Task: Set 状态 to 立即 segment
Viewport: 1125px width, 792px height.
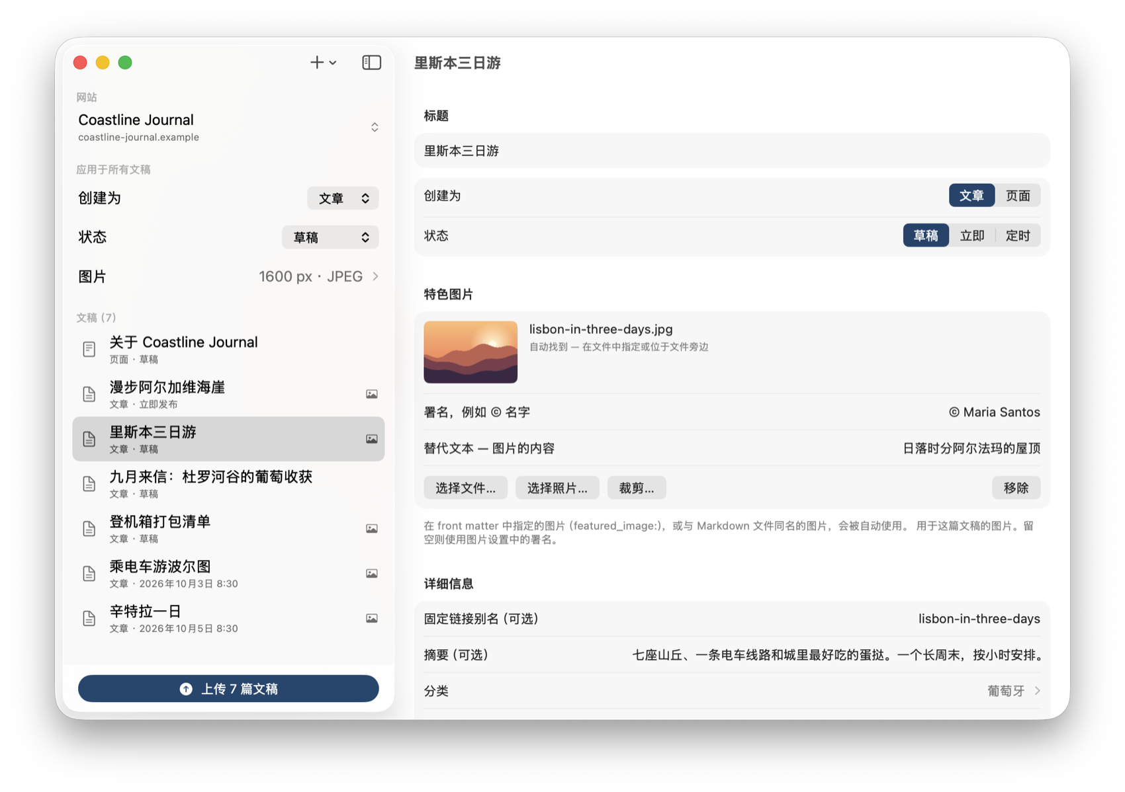Action: point(972,236)
